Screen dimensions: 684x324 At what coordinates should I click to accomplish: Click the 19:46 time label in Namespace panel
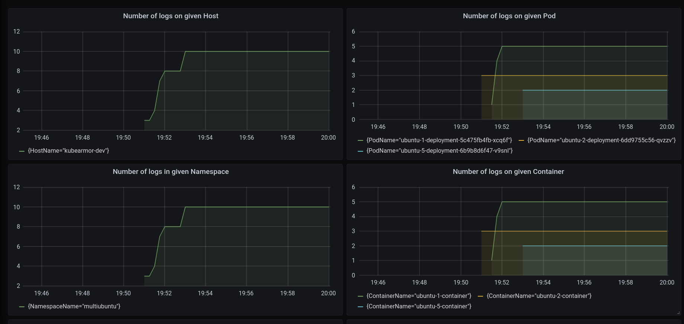42,293
